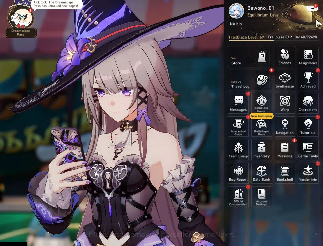Screen dimensions: 323x246
Task: Open the Achieved trophy menu
Action: click(x=308, y=80)
